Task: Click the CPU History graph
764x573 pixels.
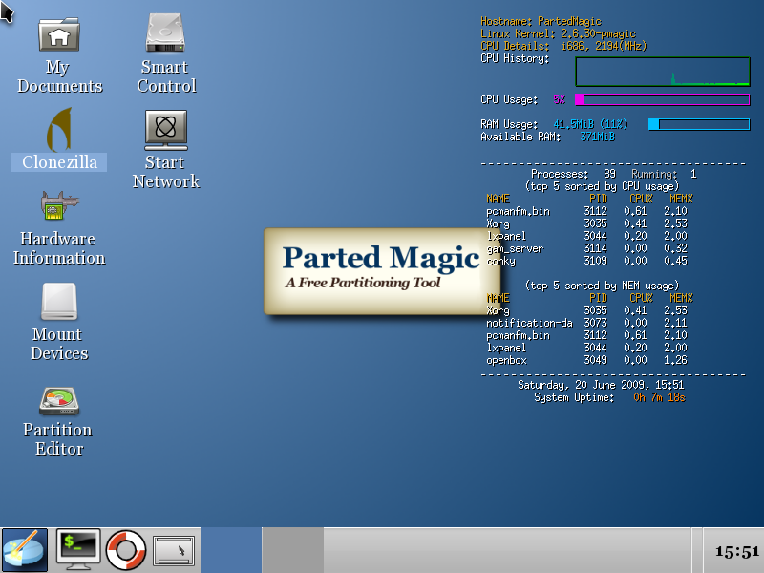Action: pos(663,72)
